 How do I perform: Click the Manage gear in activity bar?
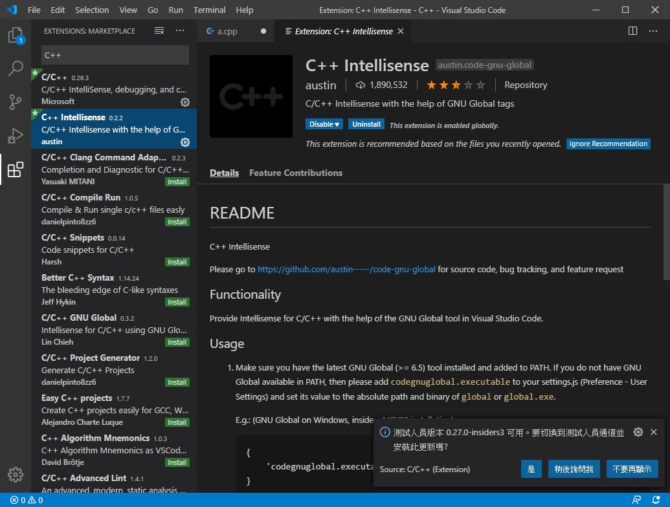pos(16,474)
